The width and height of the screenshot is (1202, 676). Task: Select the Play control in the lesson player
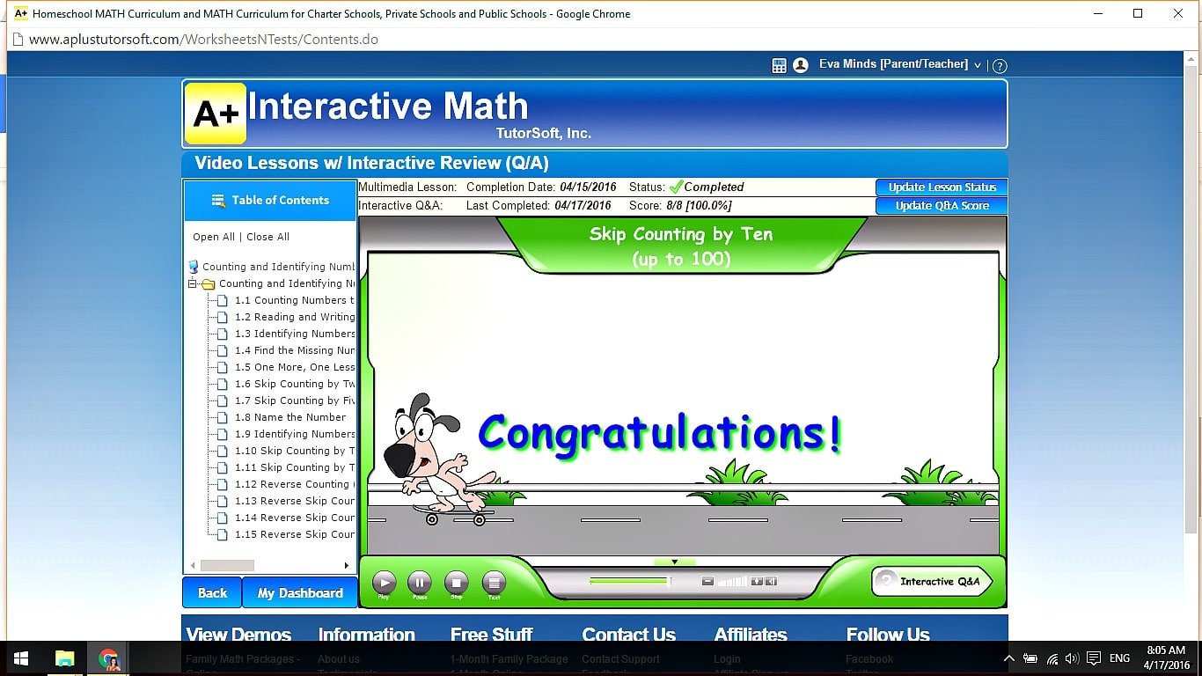coord(384,582)
